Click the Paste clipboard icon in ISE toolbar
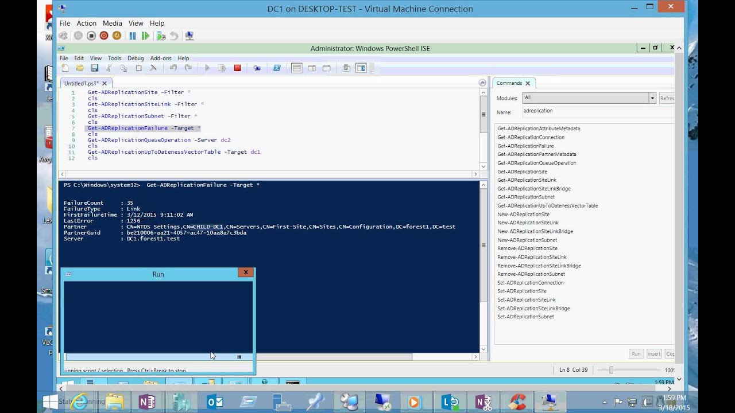This screenshot has height=413, width=735. 138,68
